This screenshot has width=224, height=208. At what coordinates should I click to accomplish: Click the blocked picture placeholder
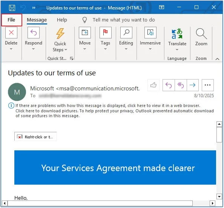(x=35, y=137)
